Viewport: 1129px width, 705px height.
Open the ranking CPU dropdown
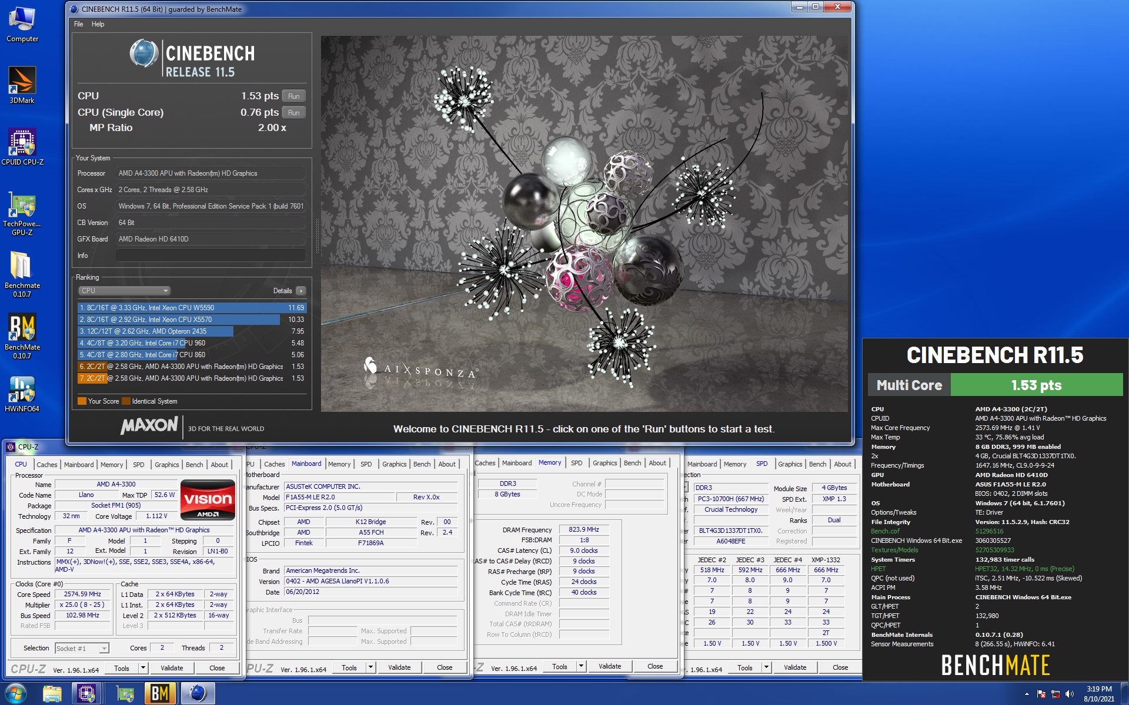[x=124, y=291]
